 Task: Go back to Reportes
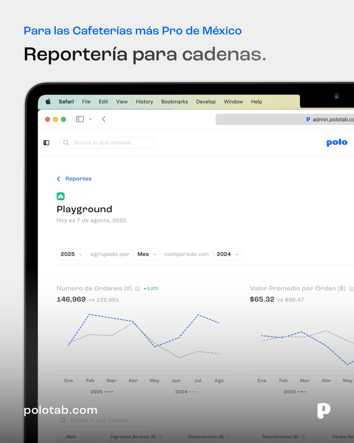(x=78, y=179)
